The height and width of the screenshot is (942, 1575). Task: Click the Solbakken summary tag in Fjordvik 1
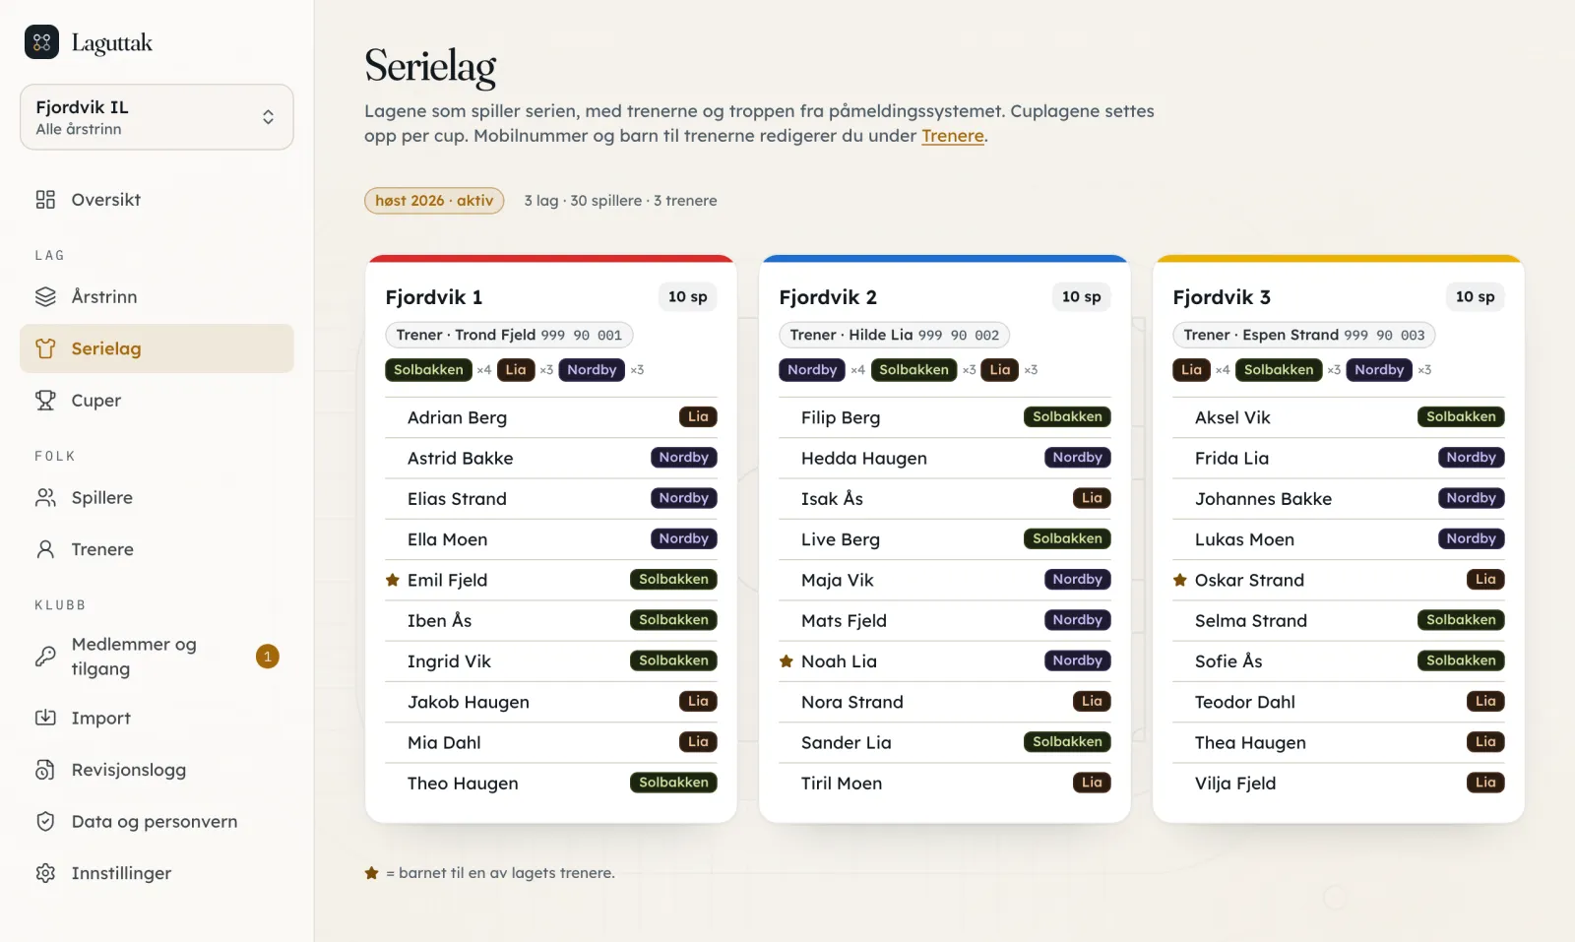(428, 370)
